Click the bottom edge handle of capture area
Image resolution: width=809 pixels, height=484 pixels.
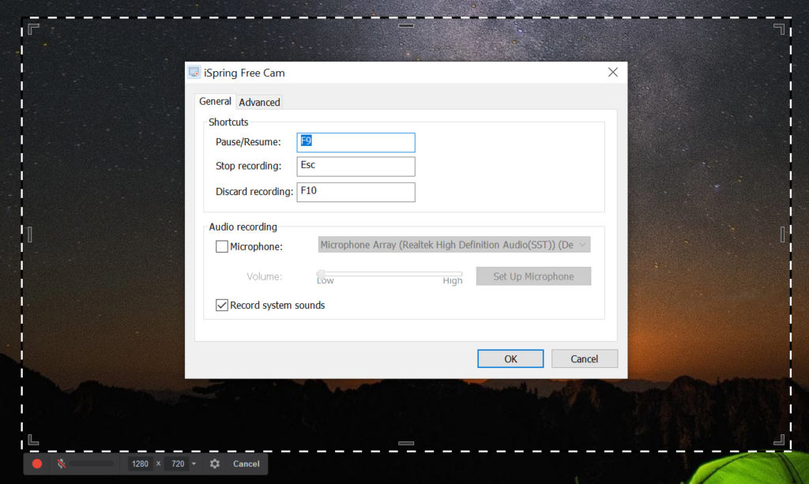pyautogui.click(x=406, y=443)
